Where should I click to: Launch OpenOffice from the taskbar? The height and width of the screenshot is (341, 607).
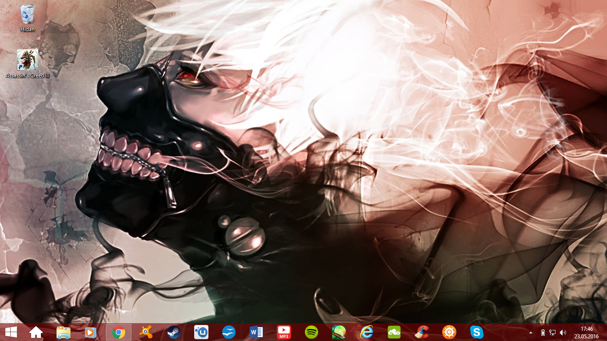(x=229, y=332)
